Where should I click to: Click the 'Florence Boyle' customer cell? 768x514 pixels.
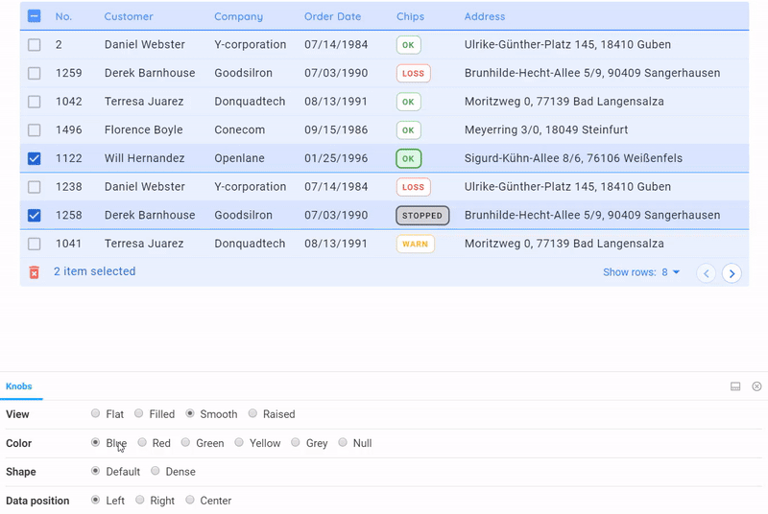[x=143, y=130]
